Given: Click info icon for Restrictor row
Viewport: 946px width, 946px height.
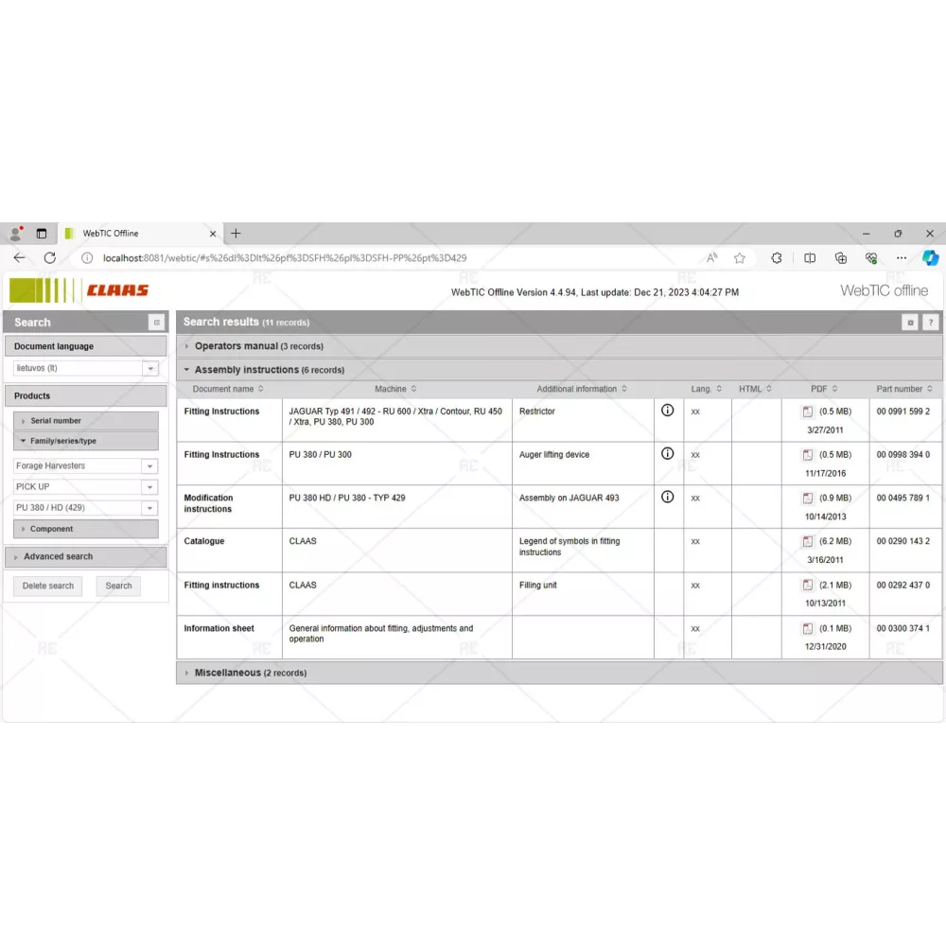Looking at the screenshot, I should tap(667, 411).
